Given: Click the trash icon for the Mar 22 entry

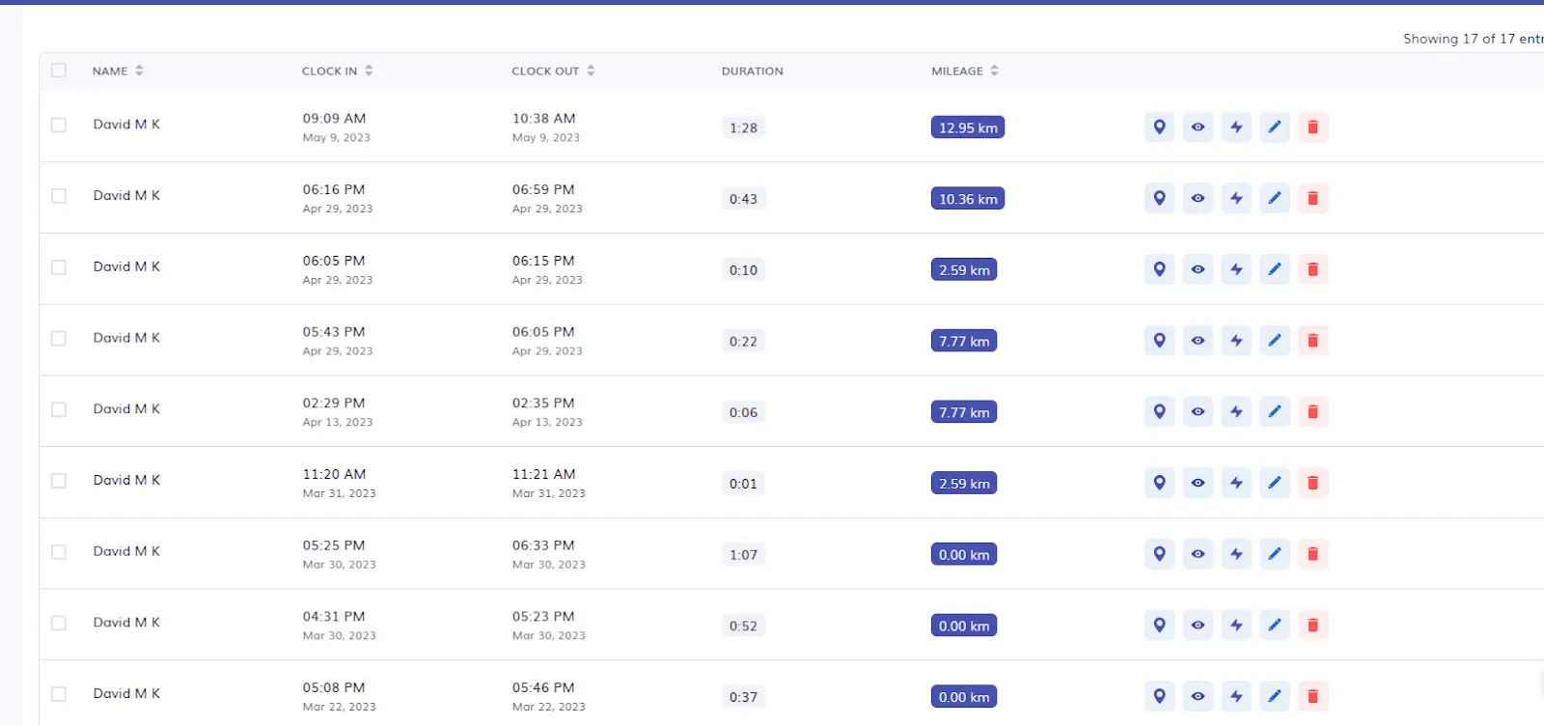Looking at the screenshot, I should point(1312,696).
